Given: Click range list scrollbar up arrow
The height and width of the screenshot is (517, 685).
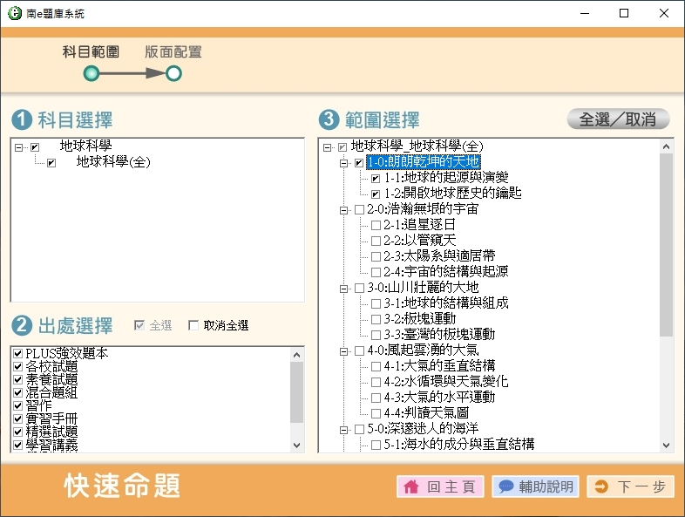Looking at the screenshot, I should pyautogui.click(x=666, y=146).
